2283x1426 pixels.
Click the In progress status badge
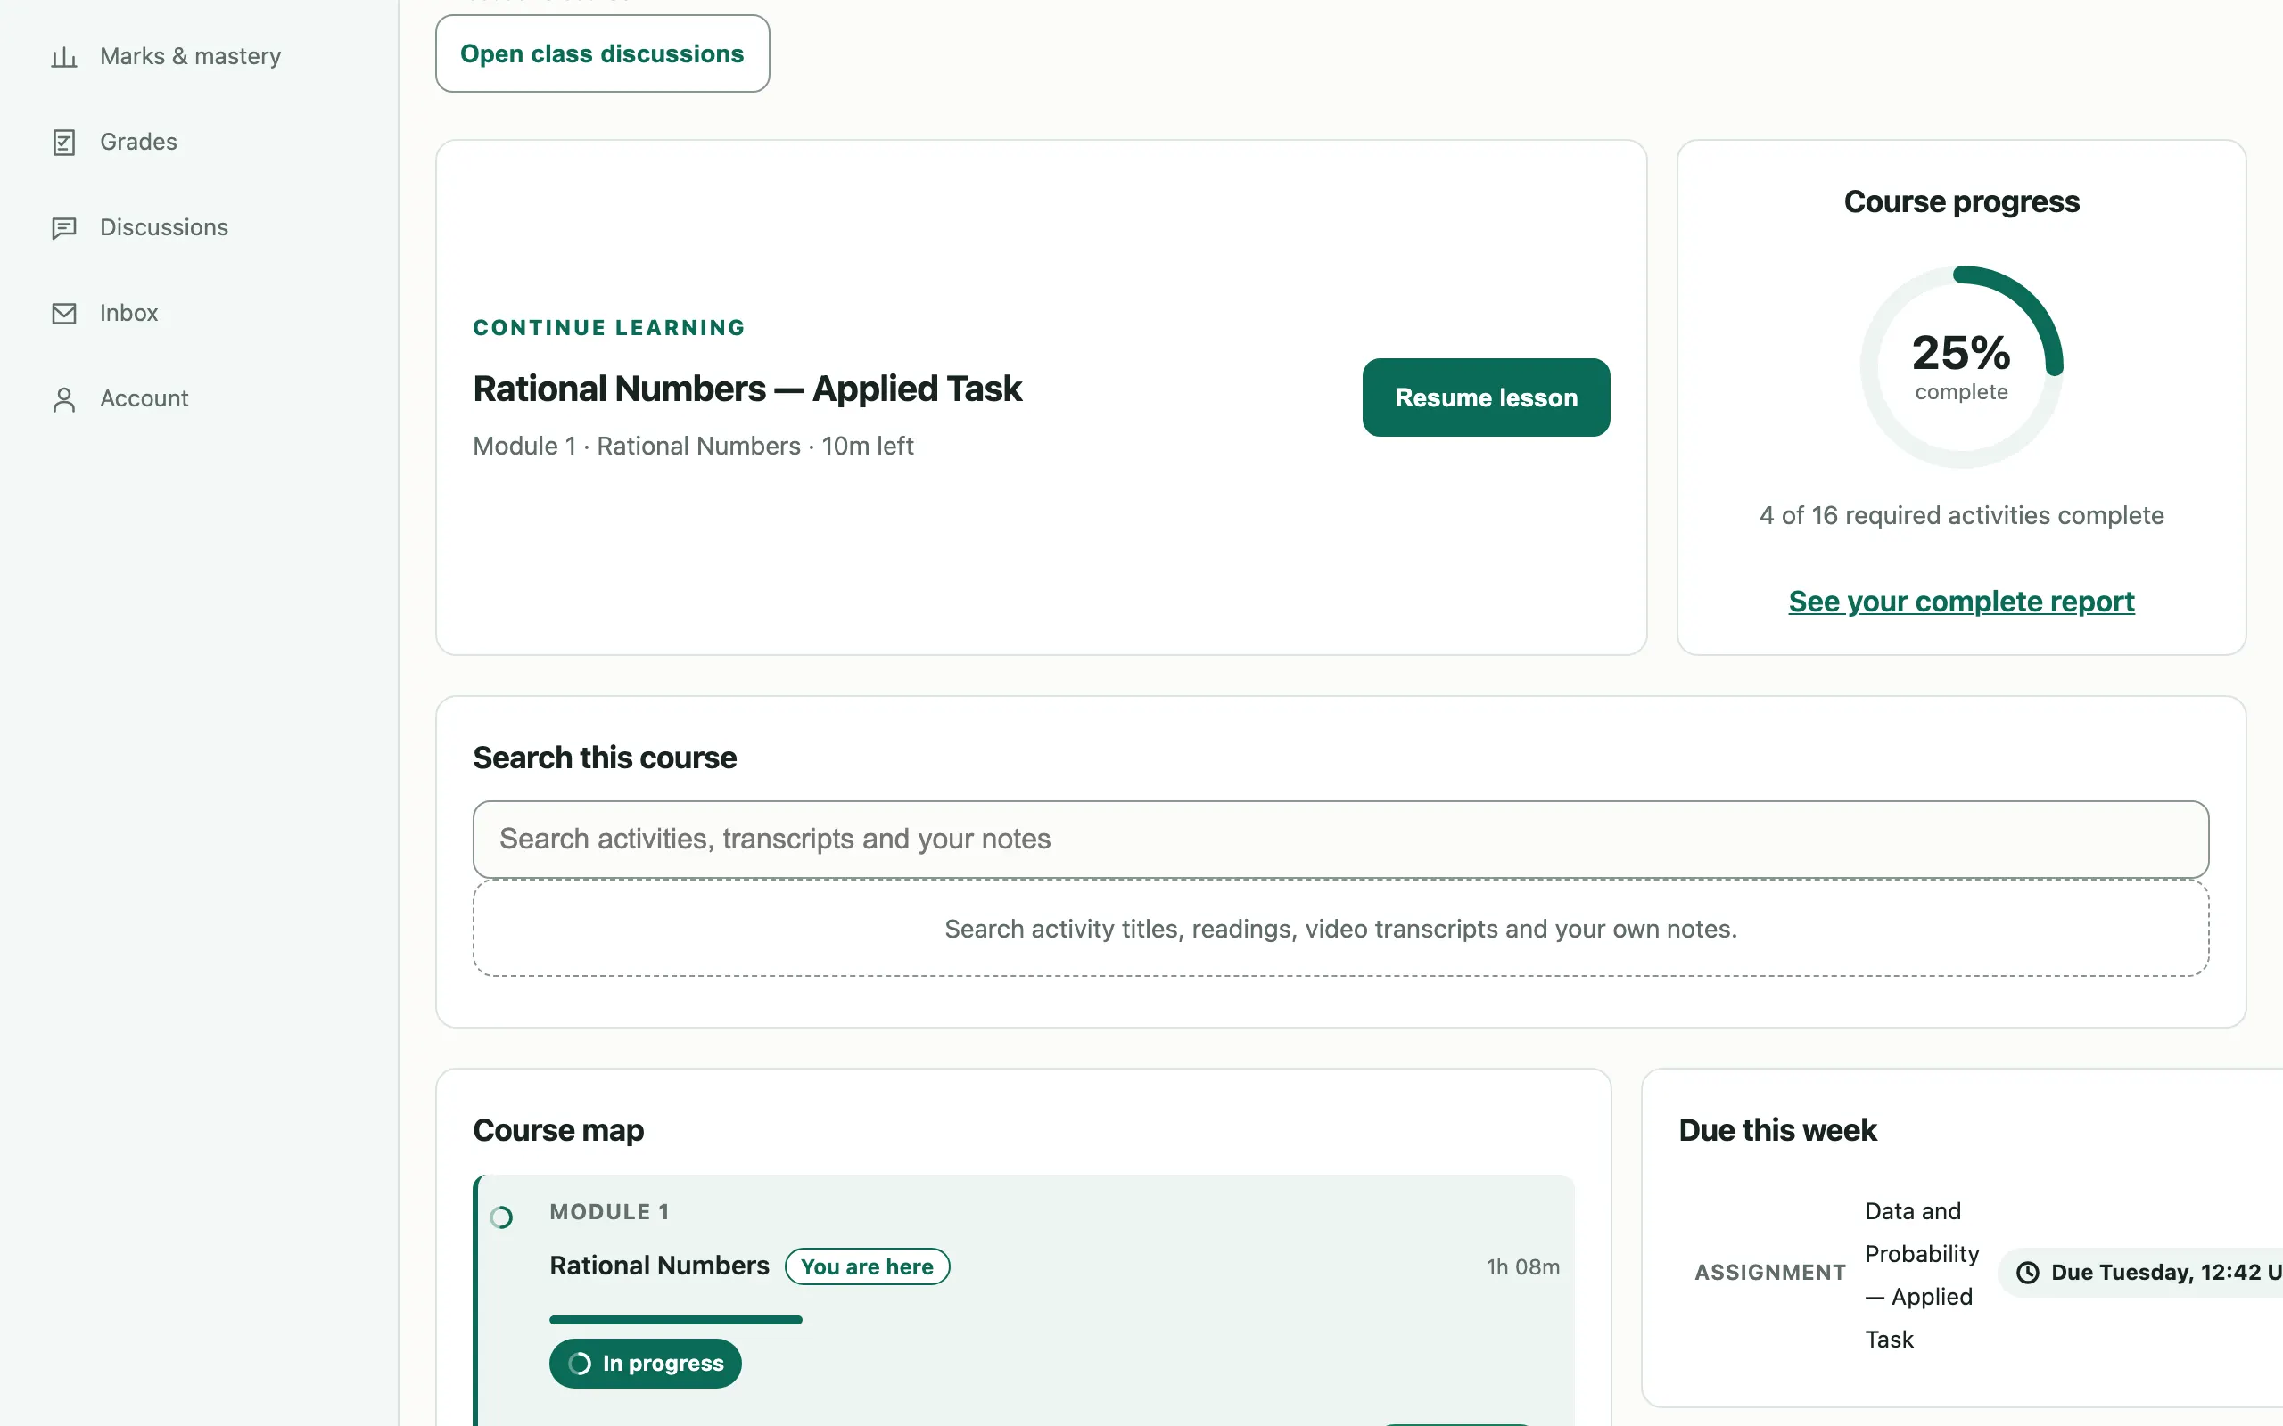(646, 1363)
